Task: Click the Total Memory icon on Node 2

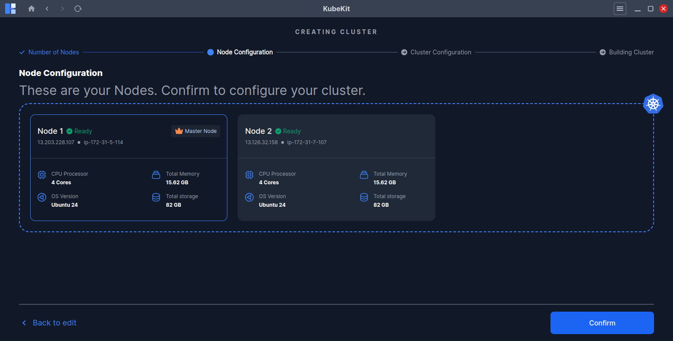Action: [364, 175]
